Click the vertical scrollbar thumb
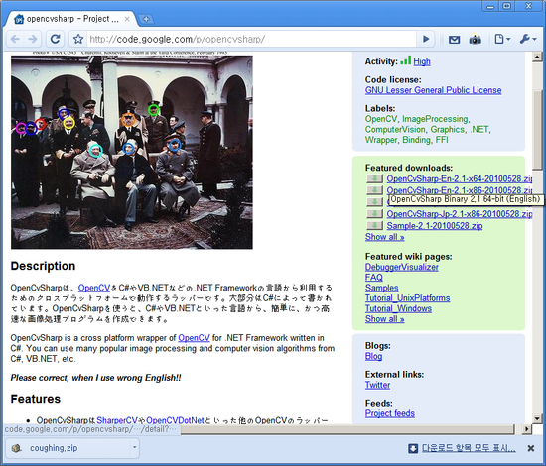Image resolution: width=546 pixels, height=466 pixels. tap(537, 131)
